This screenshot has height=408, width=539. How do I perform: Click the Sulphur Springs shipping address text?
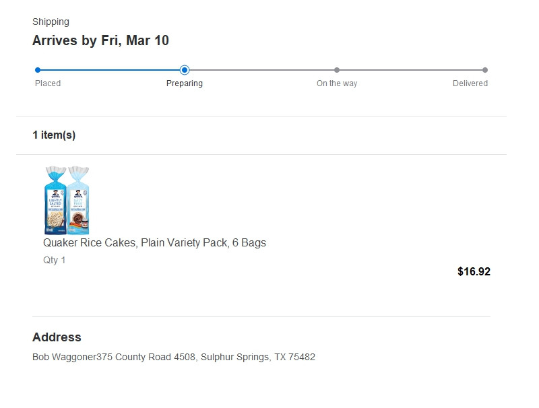coord(174,357)
